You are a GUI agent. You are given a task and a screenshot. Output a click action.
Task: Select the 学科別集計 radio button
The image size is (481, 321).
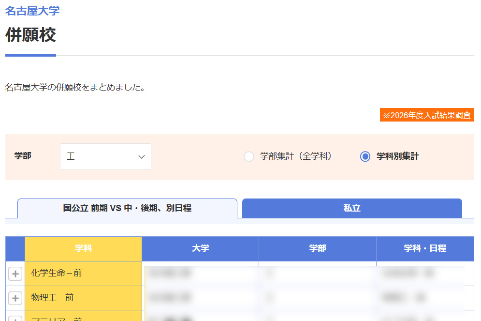coord(365,156)
